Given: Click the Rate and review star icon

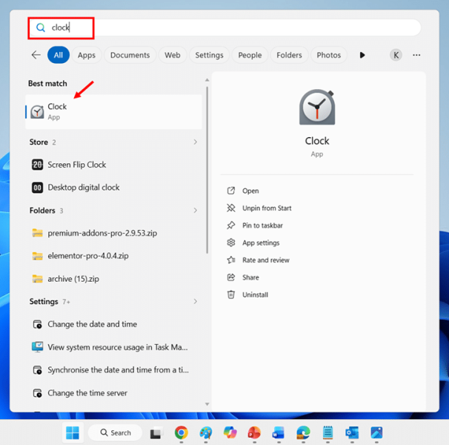Looking at the screenshot, I should 231,260.
